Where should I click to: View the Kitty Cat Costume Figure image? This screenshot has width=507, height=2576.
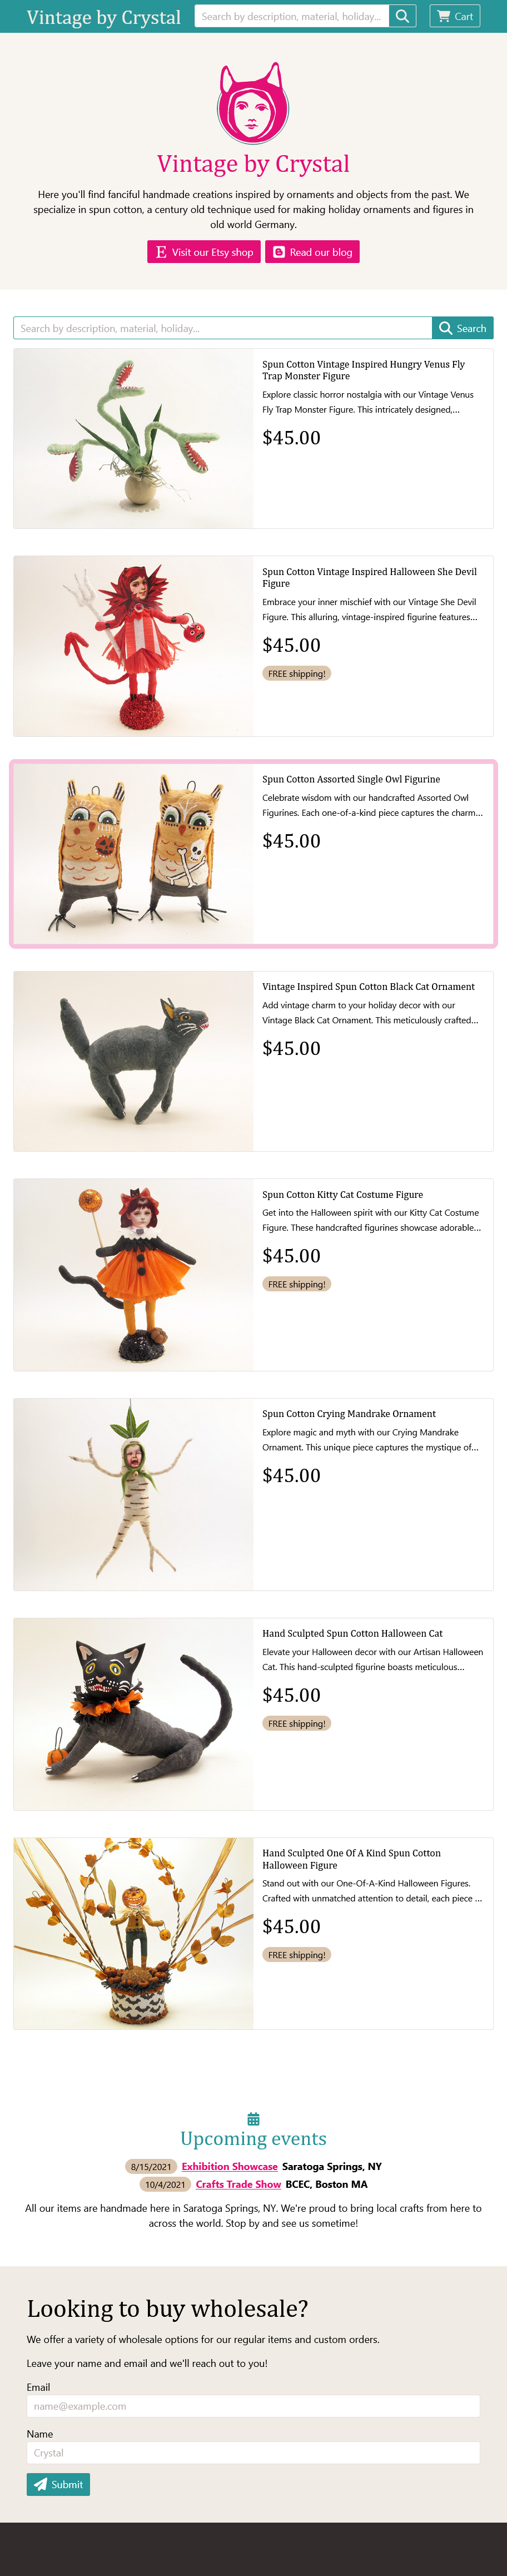point(133,1275)
